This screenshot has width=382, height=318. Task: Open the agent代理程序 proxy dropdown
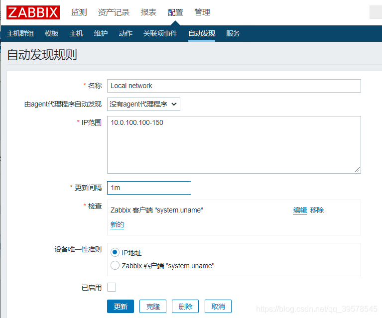click(x=143, y=104)
